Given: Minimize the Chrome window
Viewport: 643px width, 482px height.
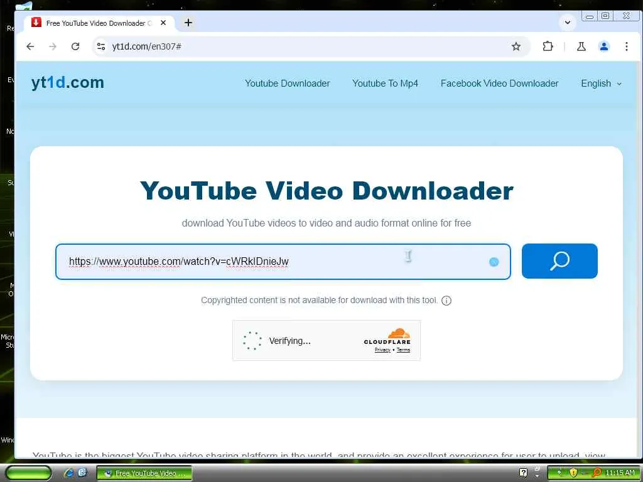Looking at the screenshot, I should (590, 16).
